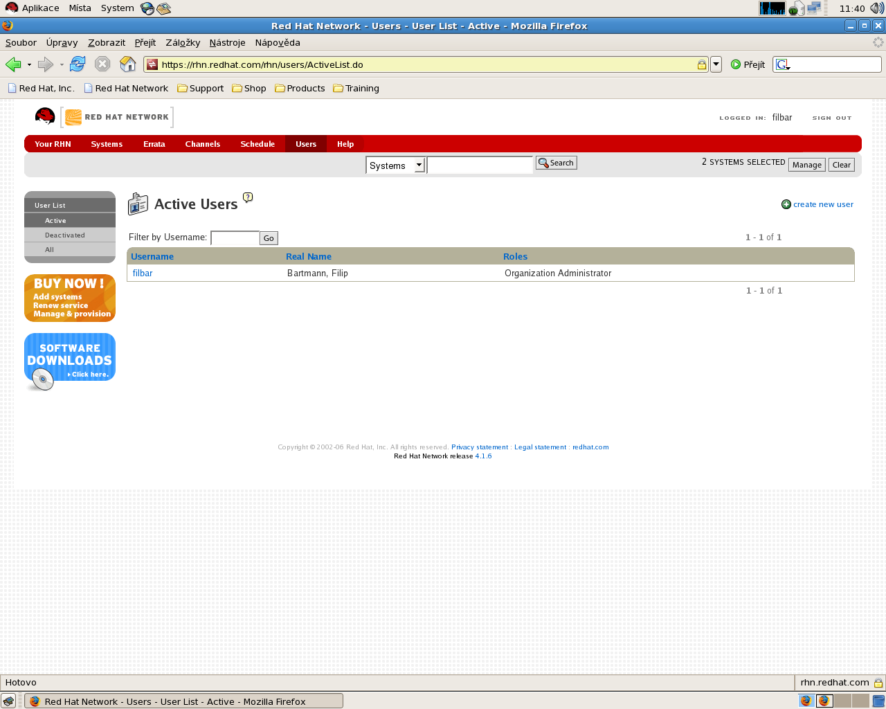Image resolution: width=886 pixels, height=709 pixels.
Task: Open the Privacy statement link
Action: (x=480, y=447)
